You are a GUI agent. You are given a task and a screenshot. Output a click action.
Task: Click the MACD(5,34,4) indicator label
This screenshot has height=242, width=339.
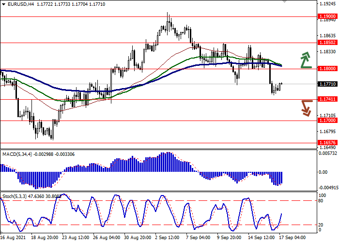[17, 154]
